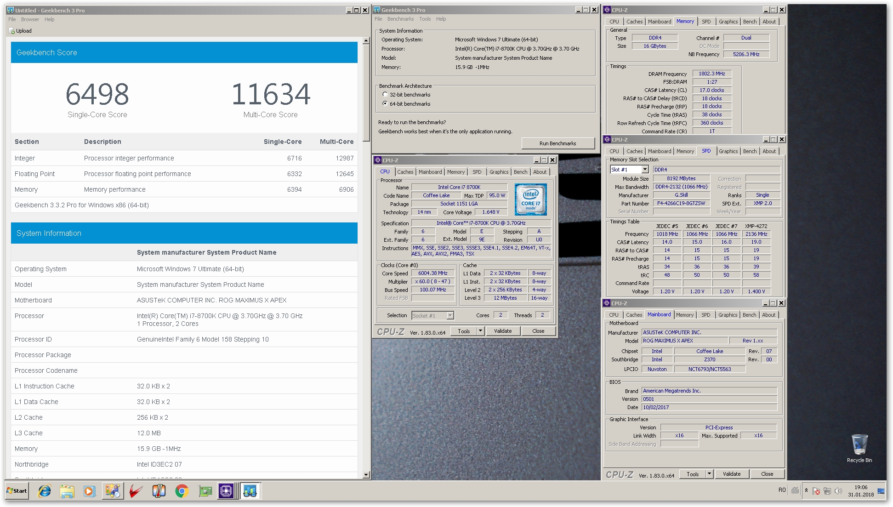The height and width of the screenshot is (507, 893).
Task: Click Tools button in CPU-Z Mainboard window
Action: point(693,474)
